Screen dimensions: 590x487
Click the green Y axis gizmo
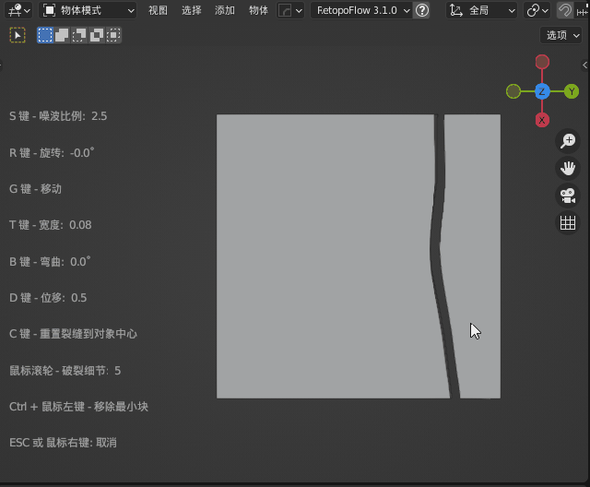[572, 91]
